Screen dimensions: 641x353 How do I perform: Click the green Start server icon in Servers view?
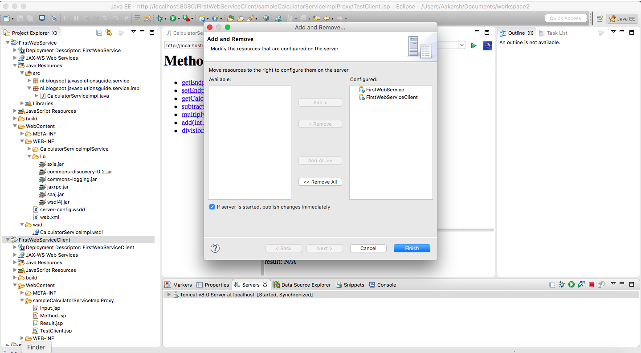572,284
